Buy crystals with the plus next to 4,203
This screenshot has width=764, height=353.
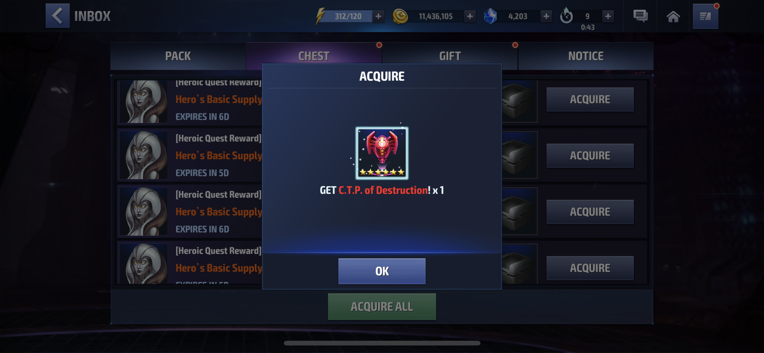pos(546,16)
